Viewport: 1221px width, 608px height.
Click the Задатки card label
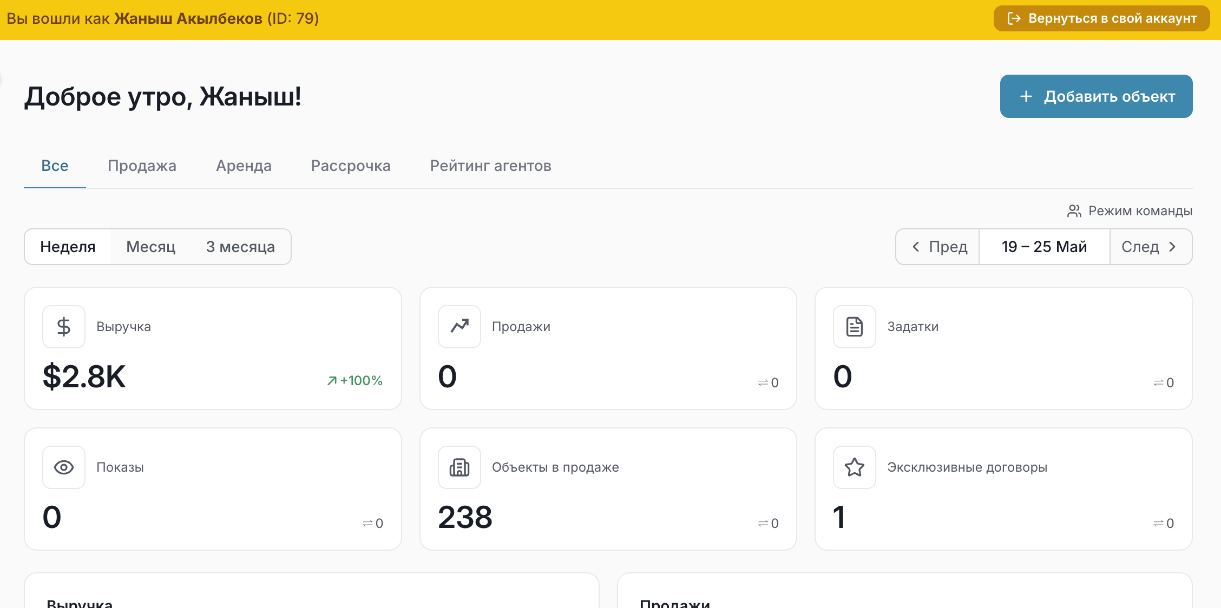pyautogui.click(x=913, y=327)
